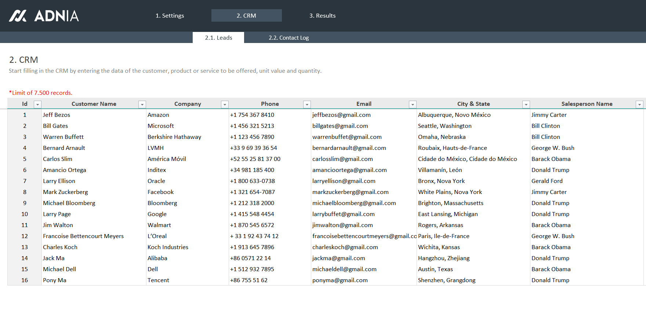This screenshot has height=334, width=646.
Task: Go to the 3. Results tab
Action: (x=322, y=15)
